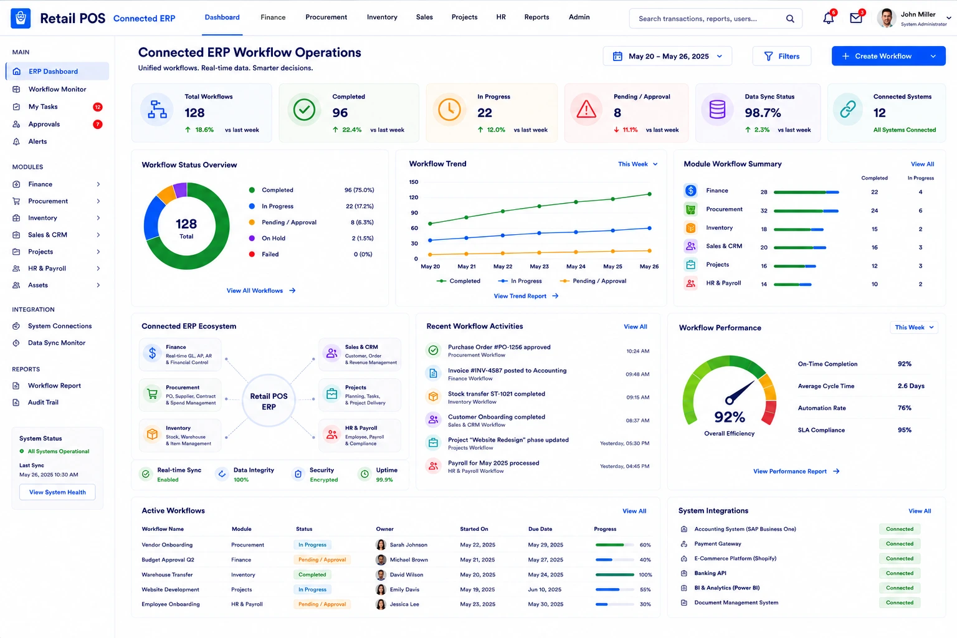Click the Data Sync Status database icon
Screen dimensions: 957x638
coord(717,110)
